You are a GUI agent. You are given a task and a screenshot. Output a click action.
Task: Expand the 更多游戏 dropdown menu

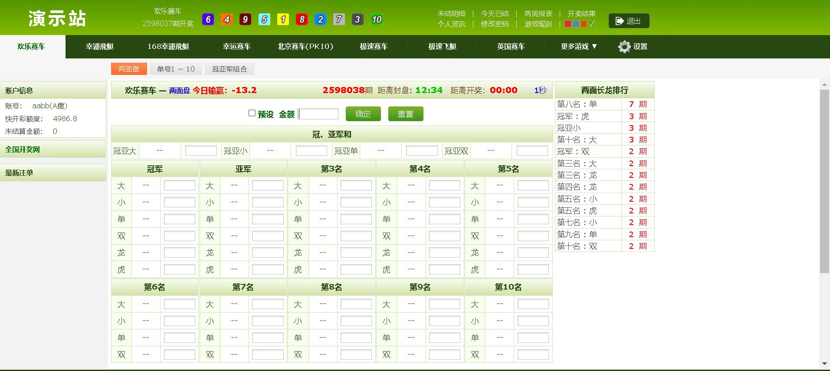pos(579,46)
